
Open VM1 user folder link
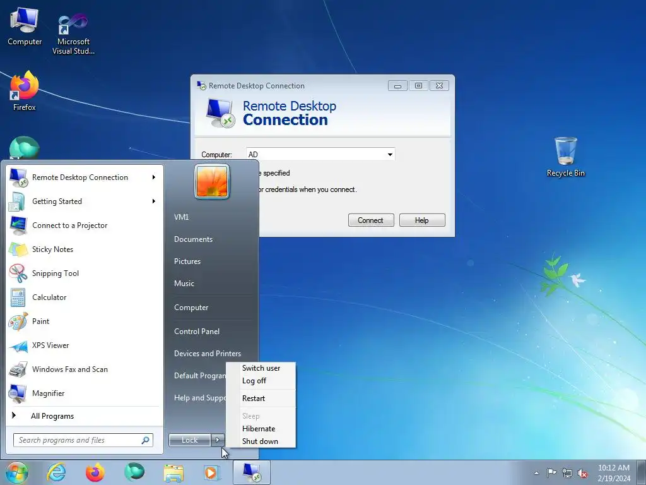coord(181,217)
